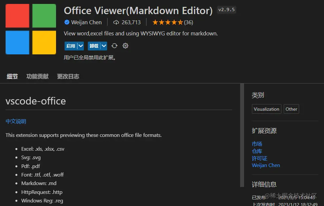Screen dimensions: 324x206
Task: Switch to the 功能贡献 tab
Action: click(x=37, y=76)
